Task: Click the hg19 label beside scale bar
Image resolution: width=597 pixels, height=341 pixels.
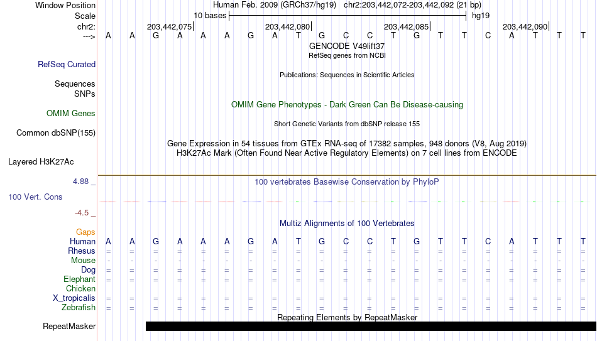Action: (481, 16)
